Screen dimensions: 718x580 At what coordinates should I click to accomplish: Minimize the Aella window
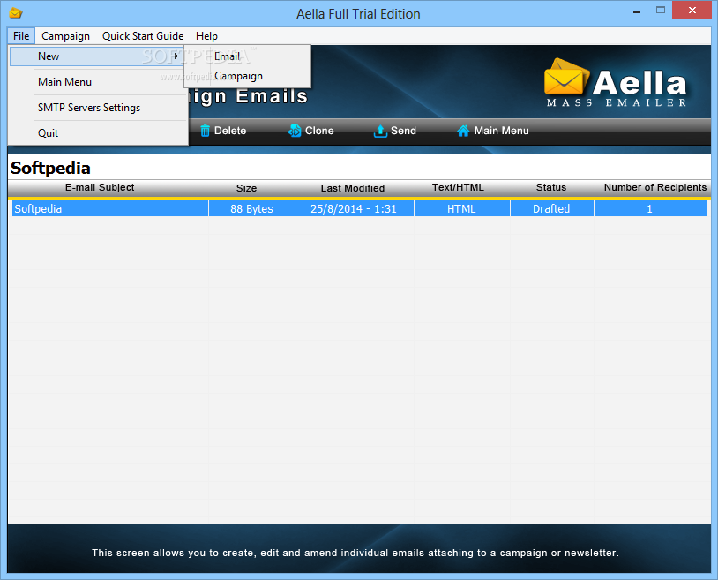(x=637, y=11)
